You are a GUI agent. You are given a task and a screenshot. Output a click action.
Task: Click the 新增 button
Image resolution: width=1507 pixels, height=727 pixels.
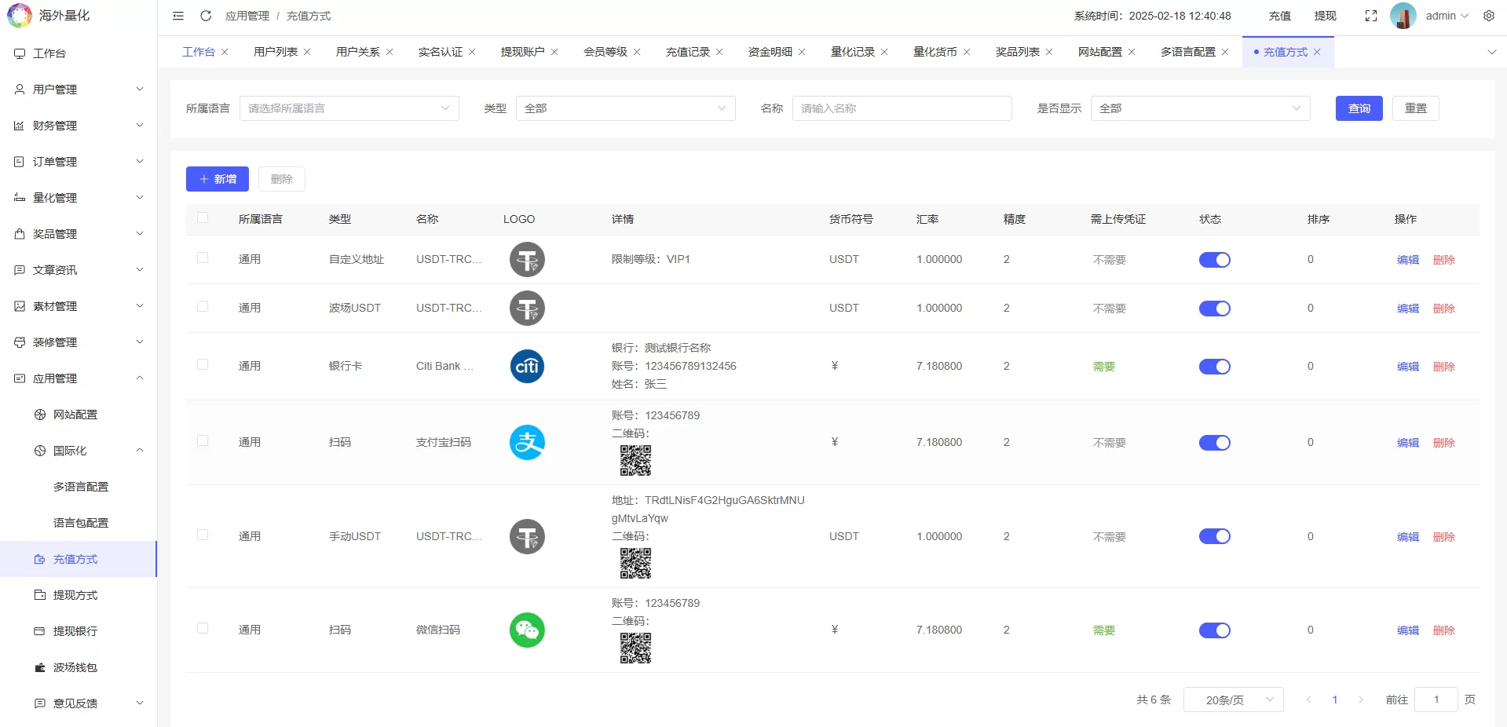(217, 178)
